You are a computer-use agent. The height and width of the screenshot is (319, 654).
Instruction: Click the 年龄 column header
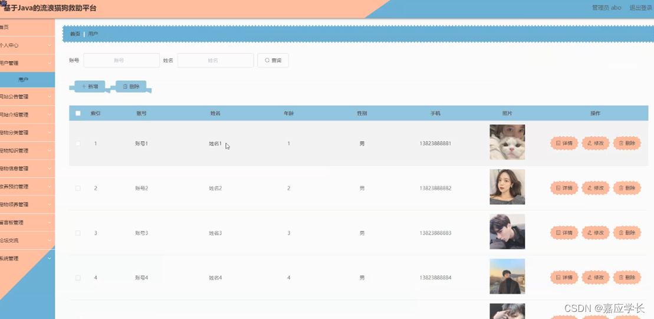click(288, 113)
